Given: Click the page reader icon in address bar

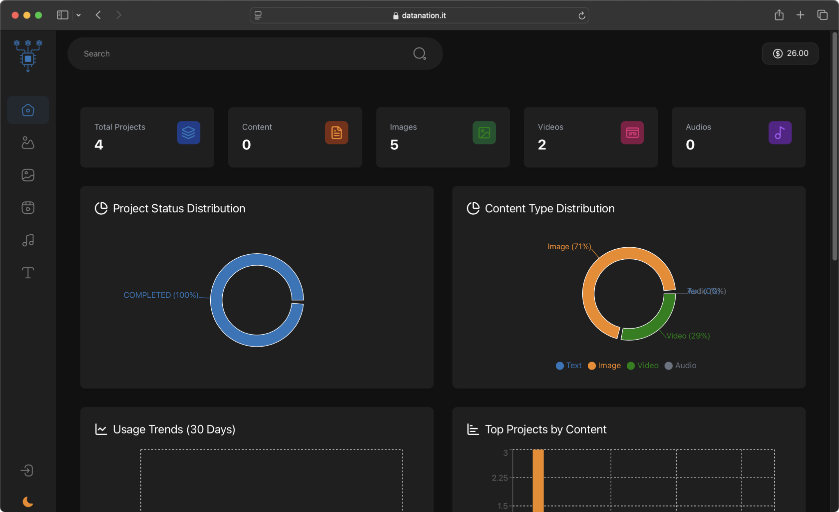Looking at the screenshot, I should (258, 15).
